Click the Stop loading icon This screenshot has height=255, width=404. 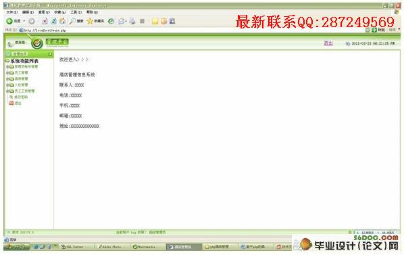[45, 21]
